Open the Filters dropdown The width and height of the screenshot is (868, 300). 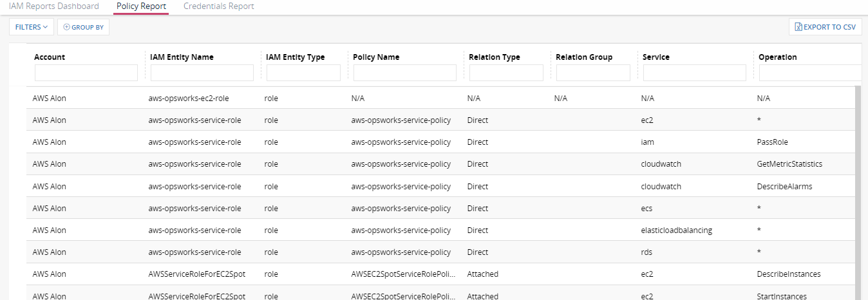pyautogui.click(x=32, y=27)
